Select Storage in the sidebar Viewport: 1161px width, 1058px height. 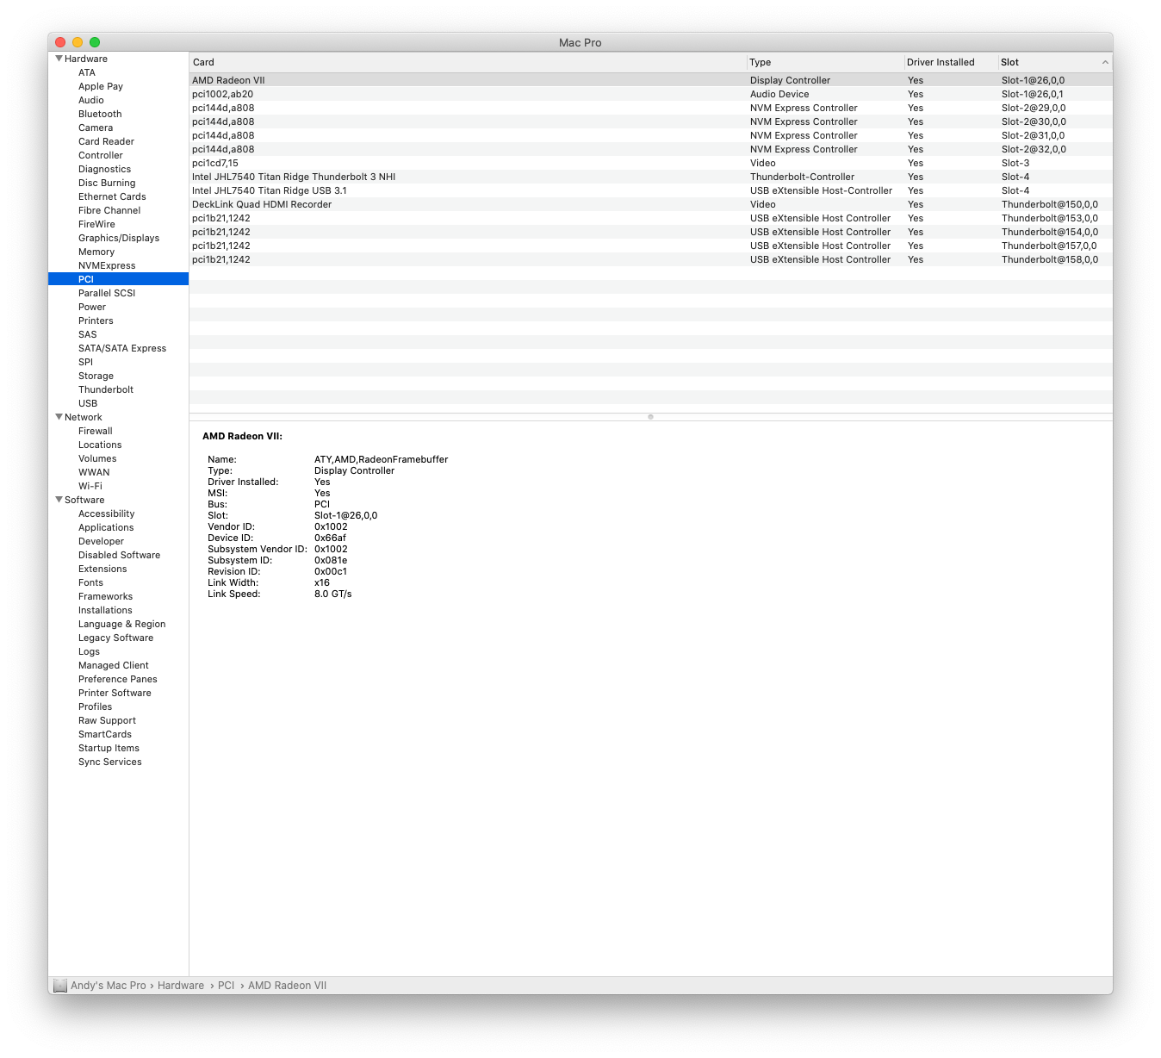[x=96, y=376]
